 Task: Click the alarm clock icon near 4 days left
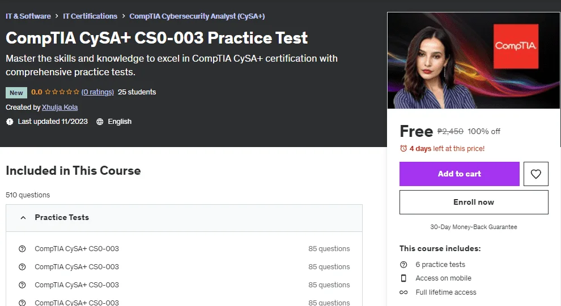click(403, 148)
